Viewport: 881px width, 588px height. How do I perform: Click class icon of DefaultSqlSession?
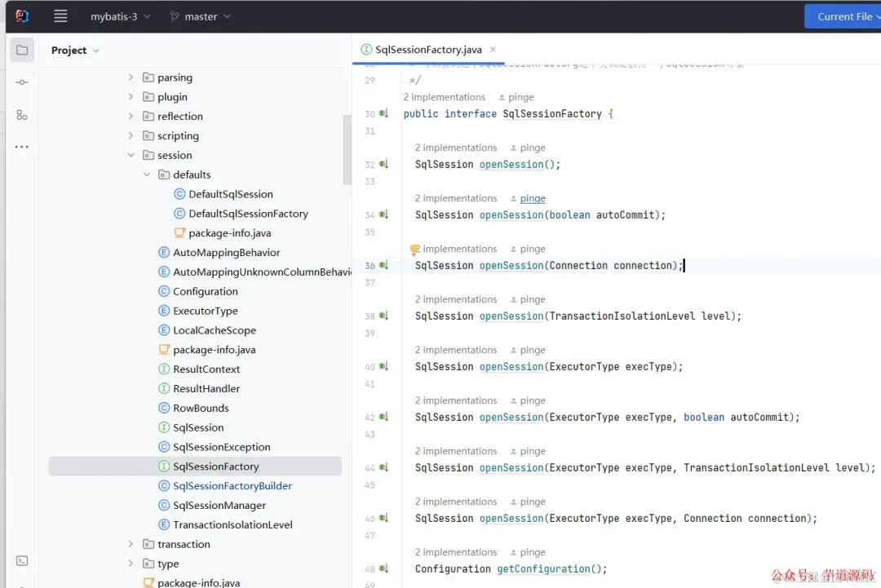pos(179,194)
